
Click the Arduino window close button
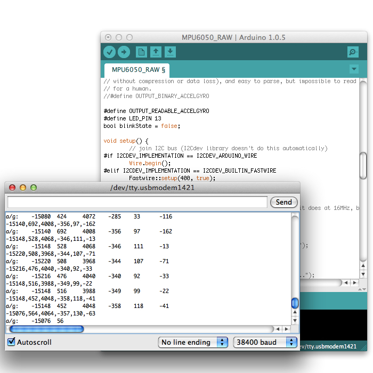108,37
